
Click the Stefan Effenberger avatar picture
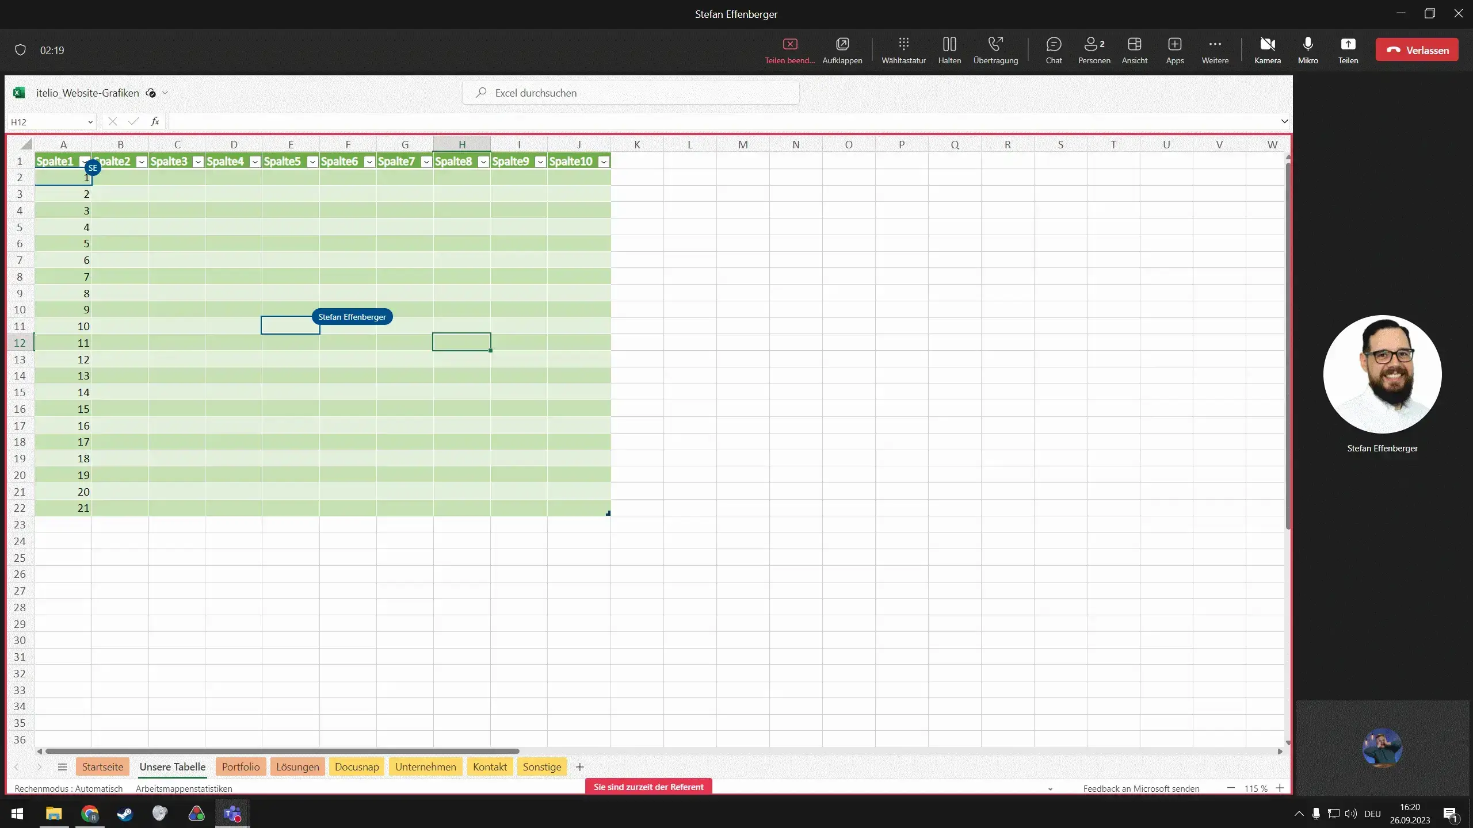coord(1382,374)
